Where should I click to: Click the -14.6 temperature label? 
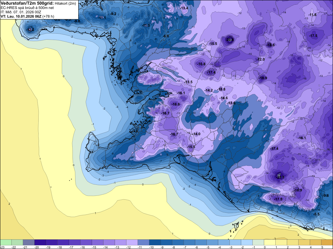pyautogui.click(x=224, y=98)
